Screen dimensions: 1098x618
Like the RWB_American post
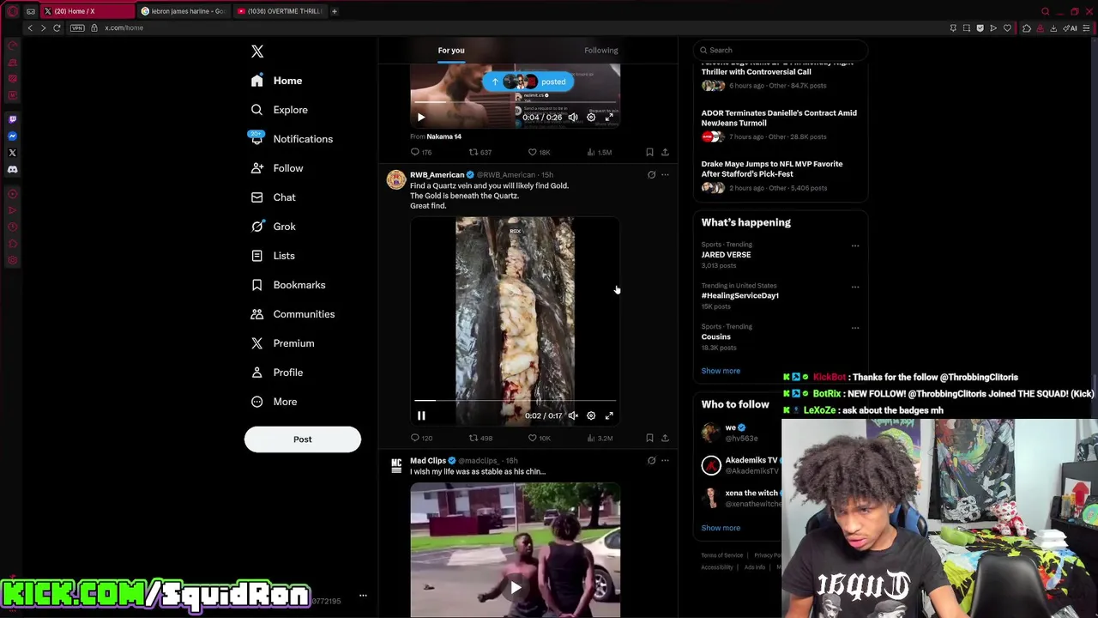pyautogui.click(x=539, y=438)
